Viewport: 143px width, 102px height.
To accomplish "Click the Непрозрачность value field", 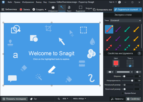I will pos(138,81).
